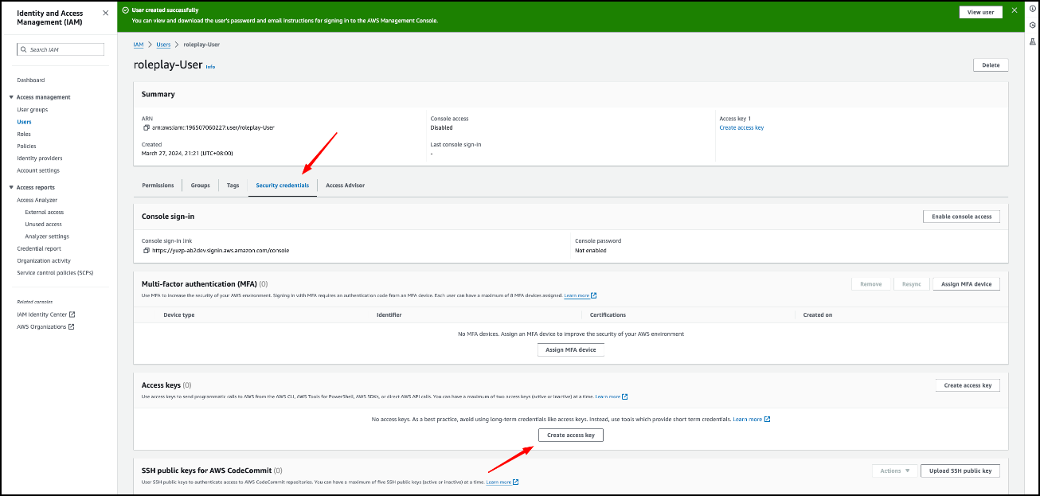
Task: Switch to the Groups tab
Action: pyautogui.click(x=200, y=185)
